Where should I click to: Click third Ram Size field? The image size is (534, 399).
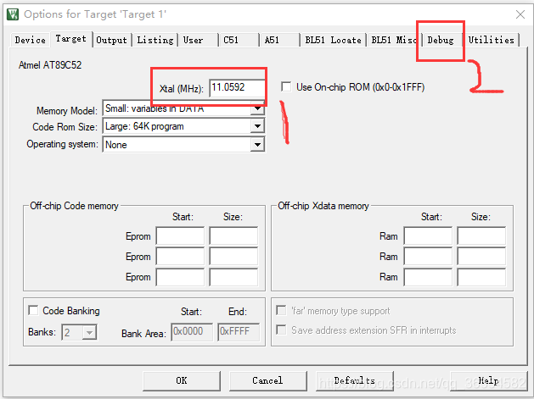481,277
